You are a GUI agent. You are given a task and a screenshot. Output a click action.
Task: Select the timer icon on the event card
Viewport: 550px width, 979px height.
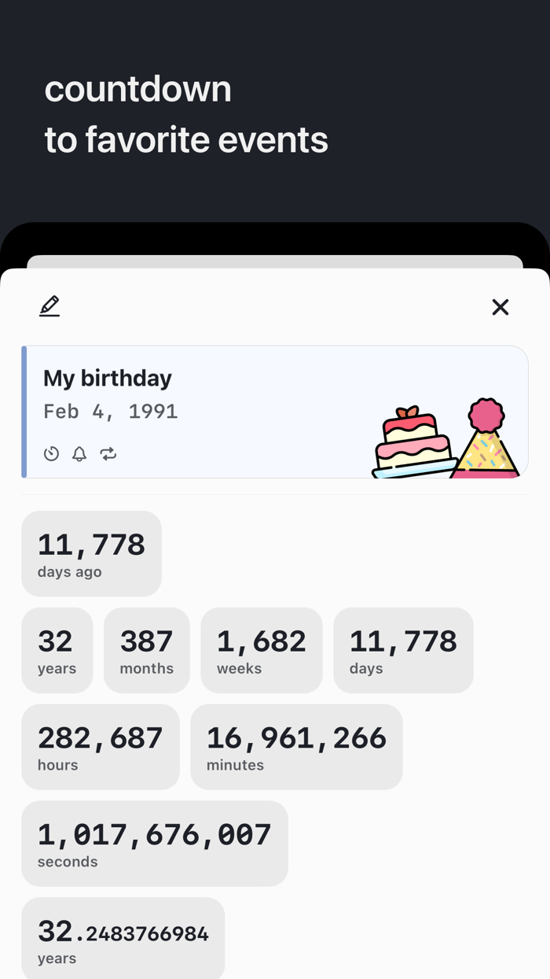pyautogui.click(x=51, y=454)
